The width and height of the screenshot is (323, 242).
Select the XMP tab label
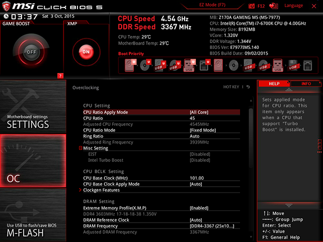72,24
